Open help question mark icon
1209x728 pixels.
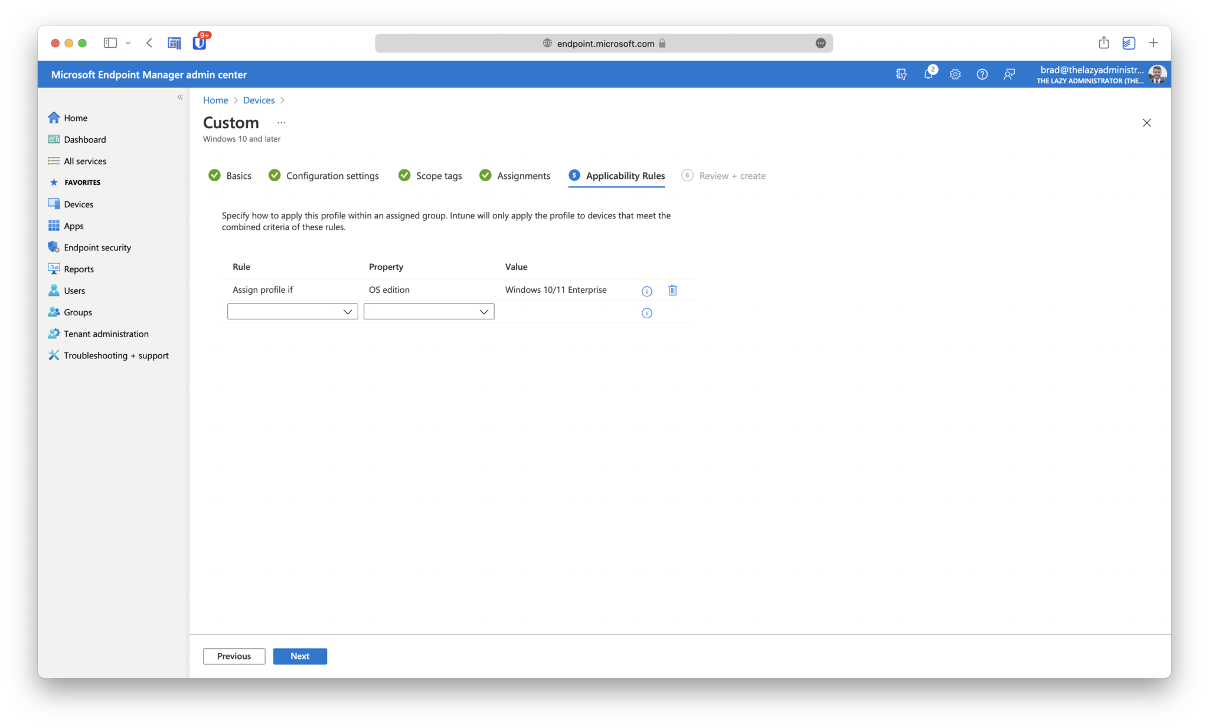click(982, 74)
